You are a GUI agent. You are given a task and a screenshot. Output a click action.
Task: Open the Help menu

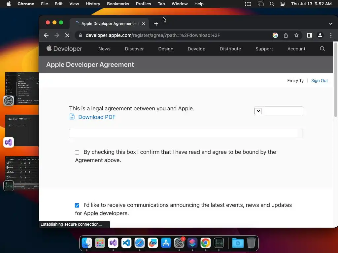point(199,4)
